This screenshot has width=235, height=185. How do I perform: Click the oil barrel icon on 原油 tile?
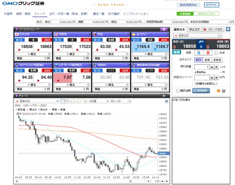95,34
